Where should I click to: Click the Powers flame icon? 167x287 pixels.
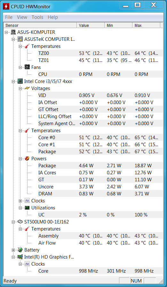pyautogui.click(x=27, y=159)
